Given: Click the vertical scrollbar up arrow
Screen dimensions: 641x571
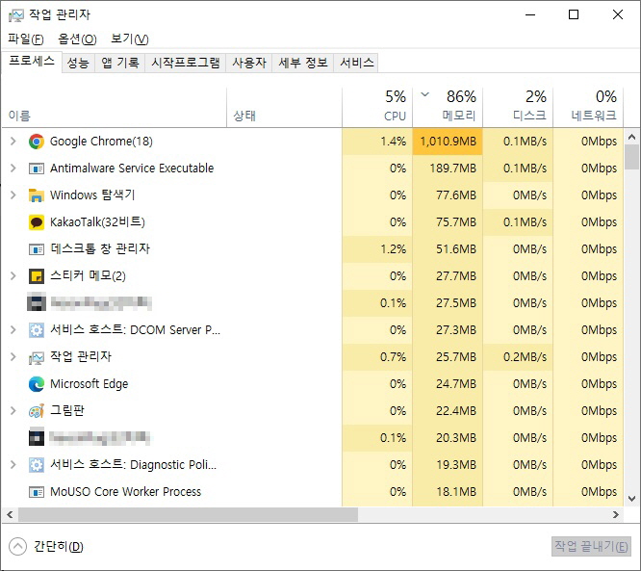Looking at the screenshot, I should pyautogui.click(x=632, y=137).
